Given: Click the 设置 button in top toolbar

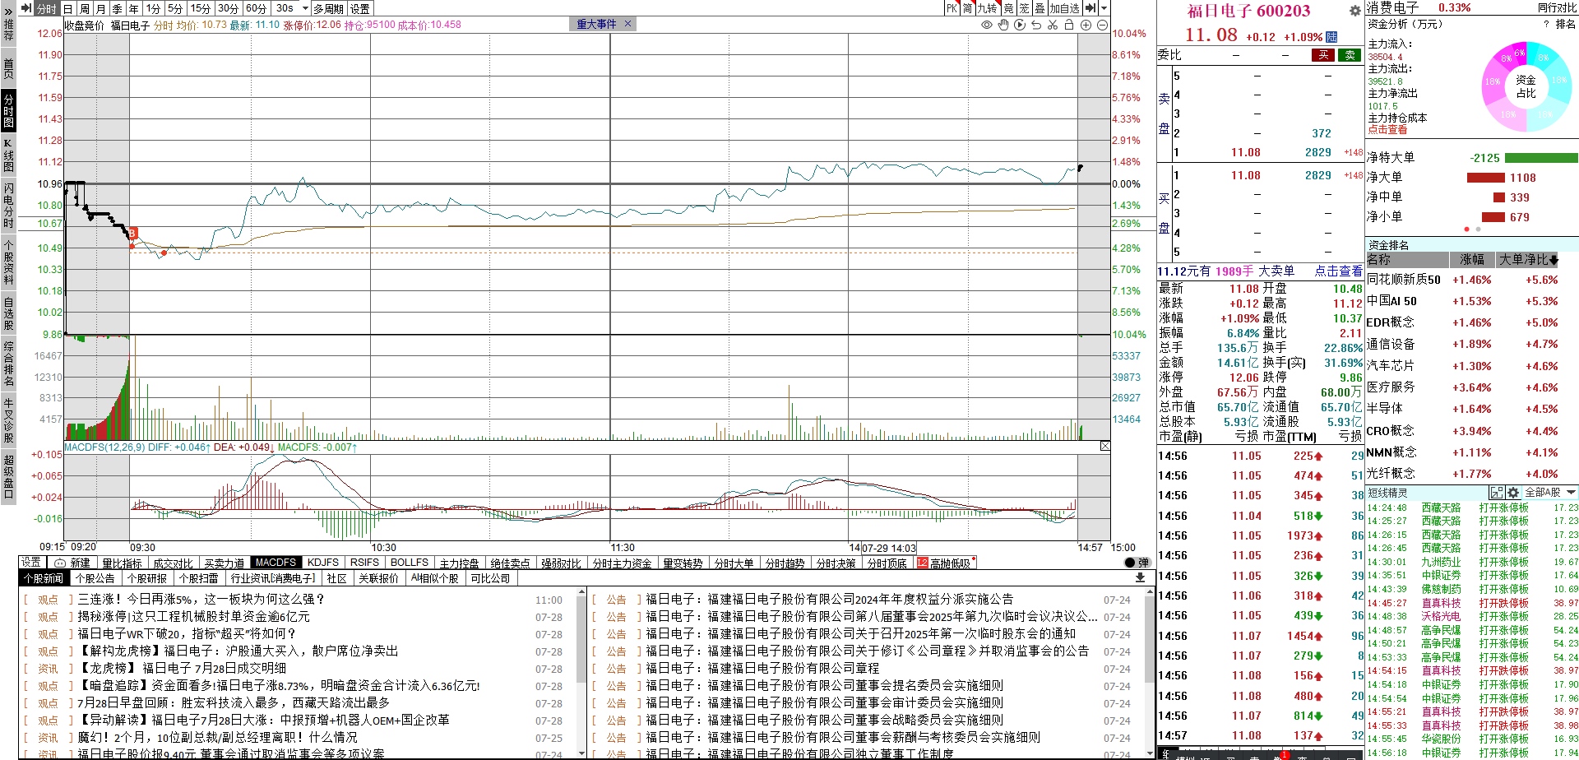Looking at the screenshot, I should point(360,8).
